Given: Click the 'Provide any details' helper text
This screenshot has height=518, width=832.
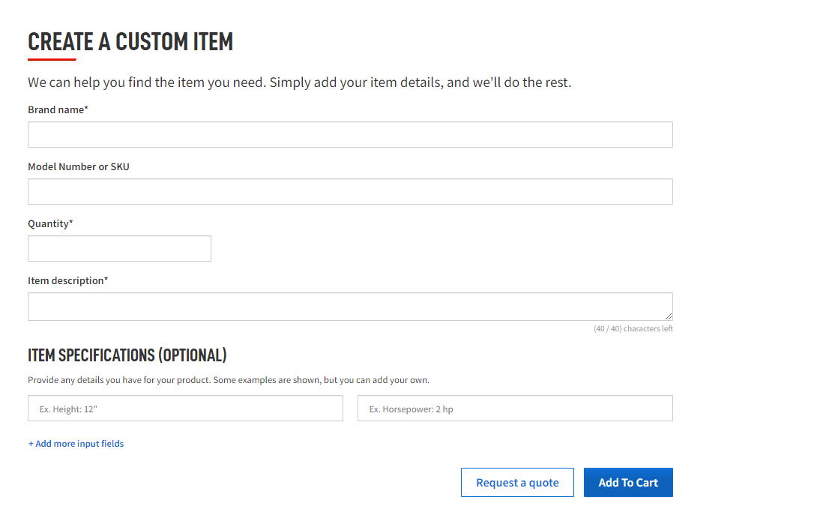Looking at the screenshot, I should pyautogui.click(x=229, y=380).
